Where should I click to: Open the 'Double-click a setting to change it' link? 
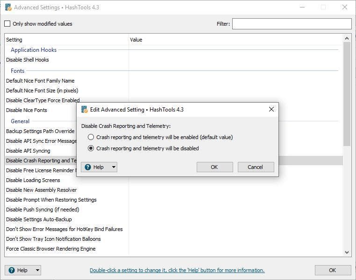(177, 270)
